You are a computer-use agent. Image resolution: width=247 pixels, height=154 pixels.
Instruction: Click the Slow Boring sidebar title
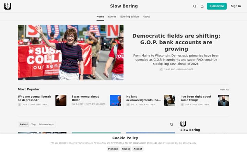click(190, 130)
